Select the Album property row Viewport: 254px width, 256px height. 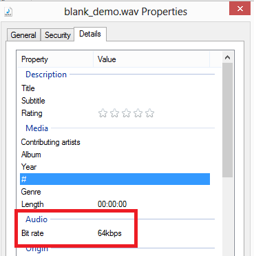pos(115,155)
